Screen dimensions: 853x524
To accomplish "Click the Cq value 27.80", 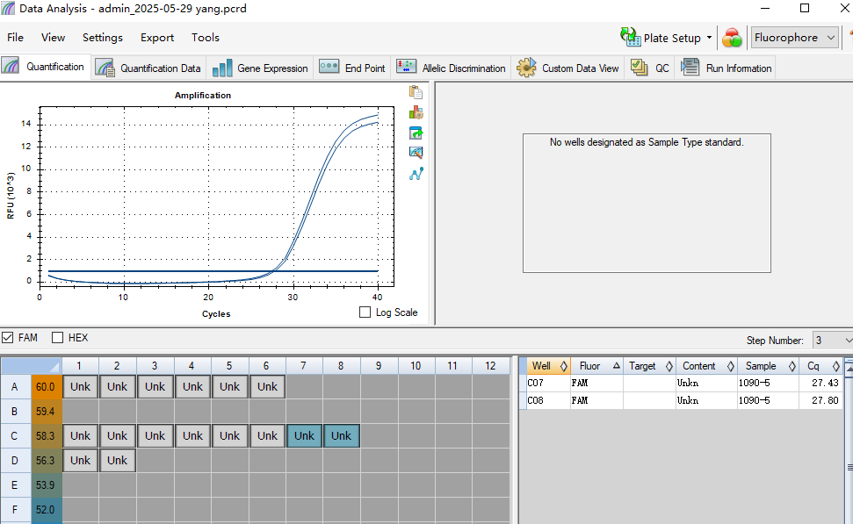I will click(x=825, y=400).
